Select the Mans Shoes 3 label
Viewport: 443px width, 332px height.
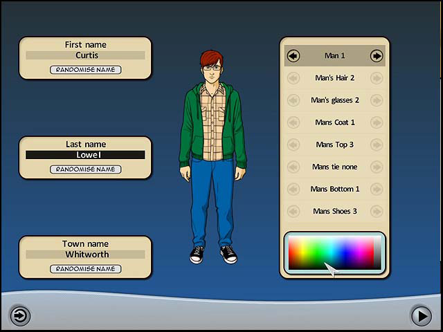click(335, 211)
